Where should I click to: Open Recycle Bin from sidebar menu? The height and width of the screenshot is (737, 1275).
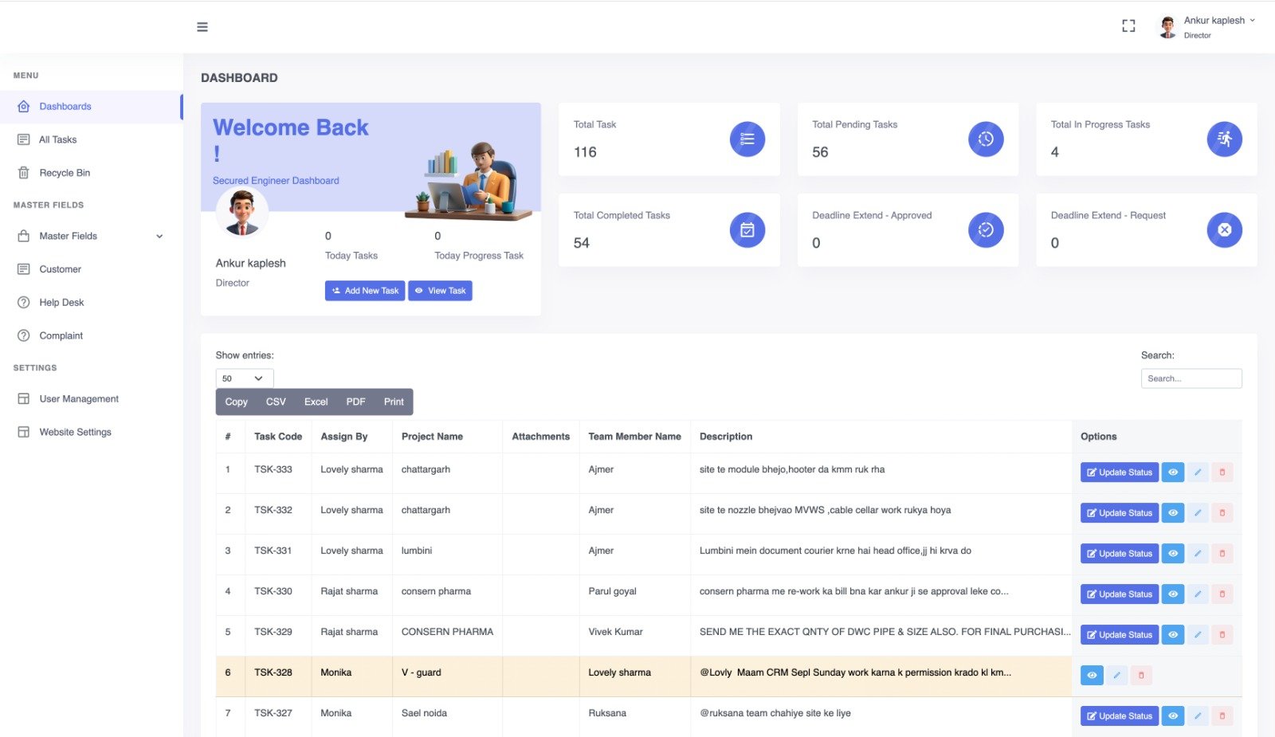point(65,173)
